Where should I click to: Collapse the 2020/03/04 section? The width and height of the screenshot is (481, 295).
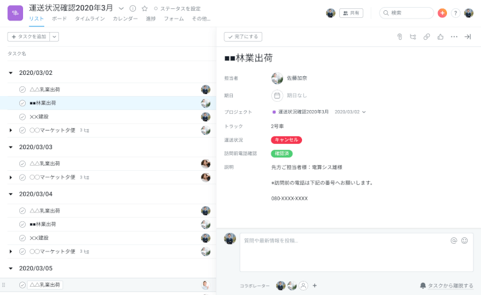coord(11,194)
